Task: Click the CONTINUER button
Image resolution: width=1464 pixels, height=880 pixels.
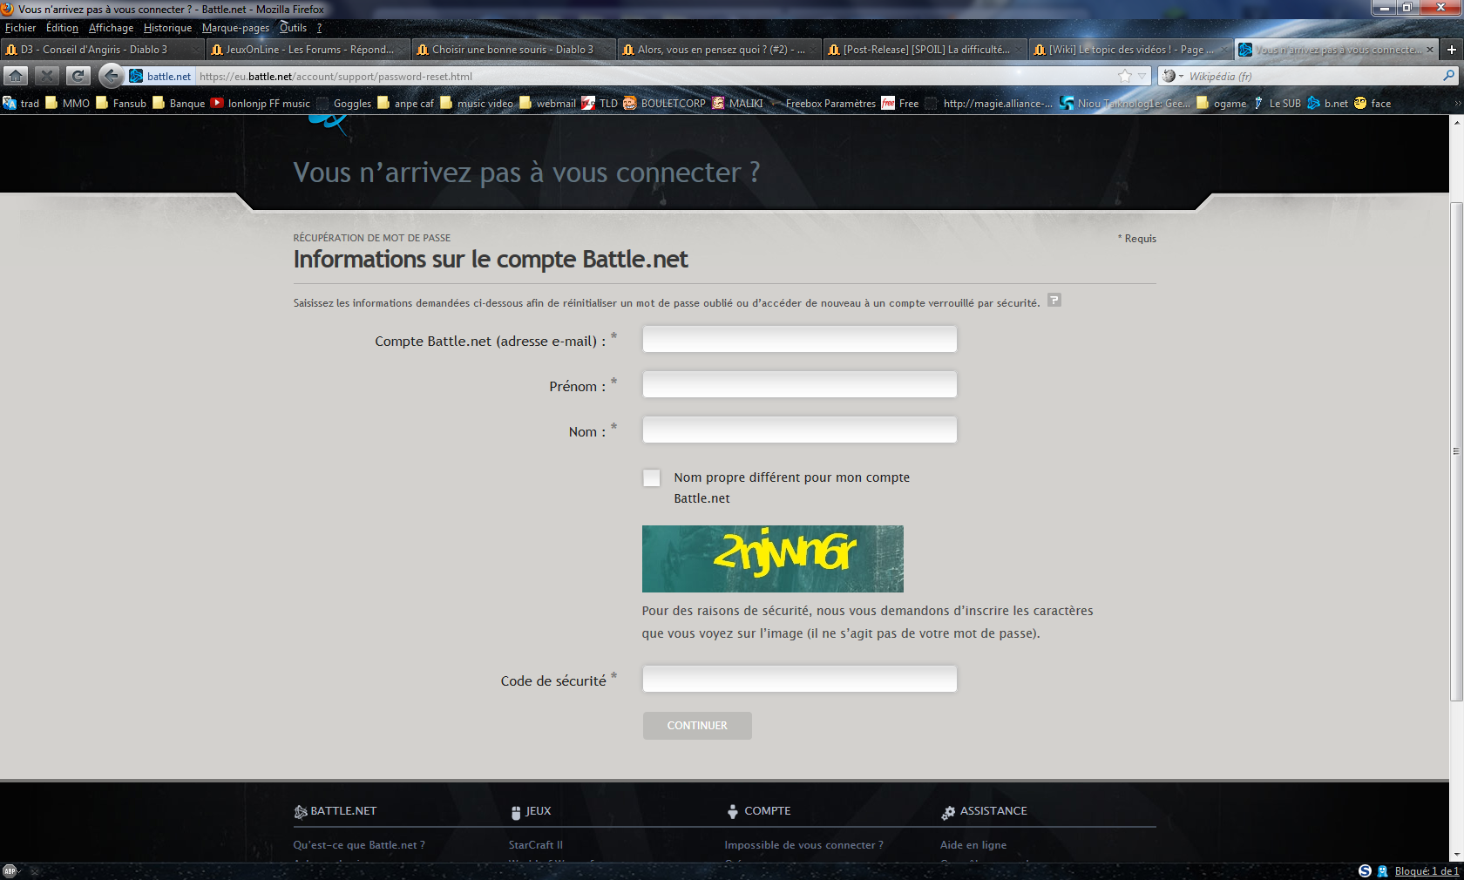Action: (697, 726)
